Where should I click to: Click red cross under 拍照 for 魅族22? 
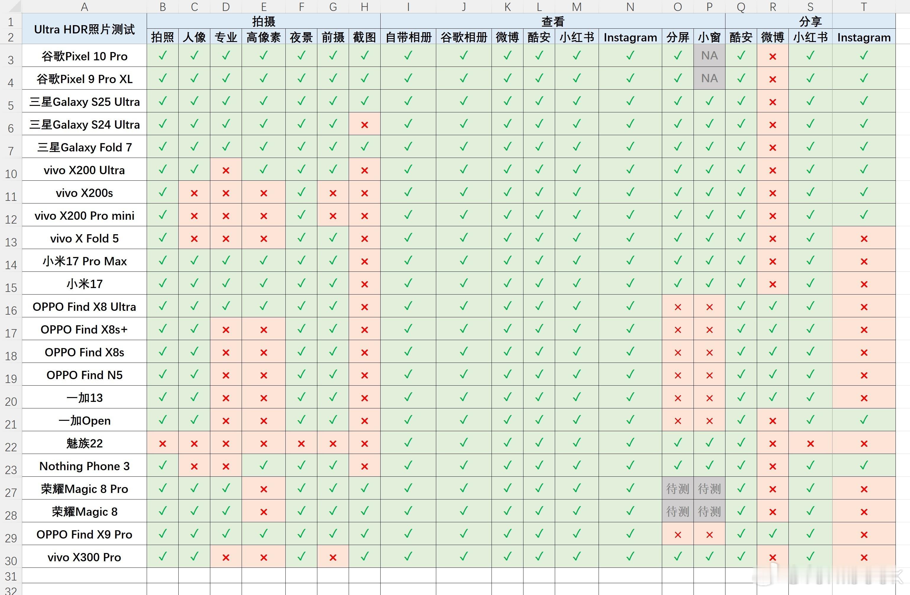click(x=162, y=444)
